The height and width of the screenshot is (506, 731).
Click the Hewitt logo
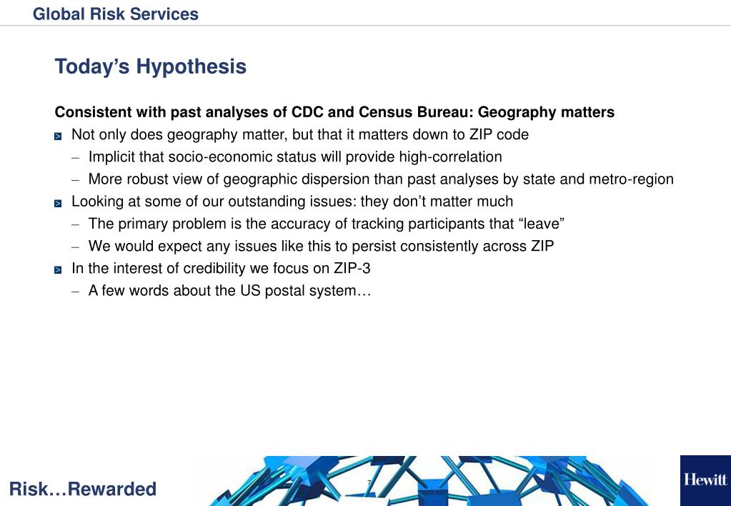(x=705, y=480)
